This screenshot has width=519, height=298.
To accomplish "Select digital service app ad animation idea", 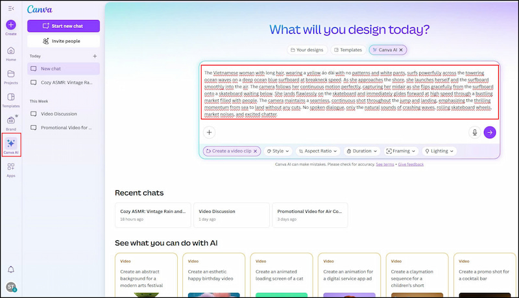I will [349, 275].
